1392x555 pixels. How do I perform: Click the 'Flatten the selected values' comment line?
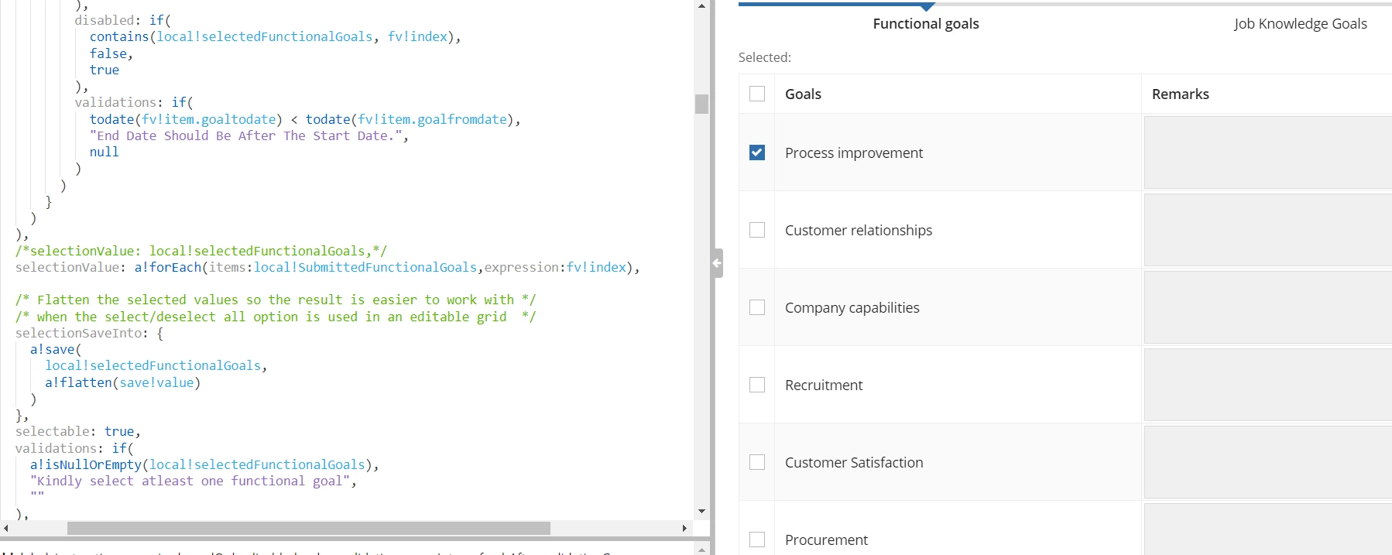[276, 300]
